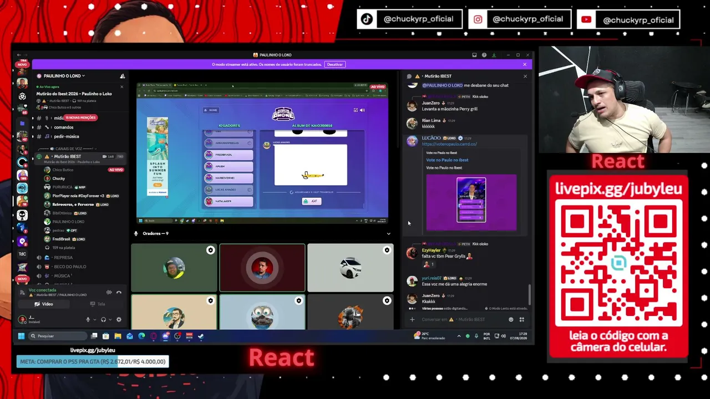The image size is (710, 399).
Task: Collapse the Oradores — 9 speakers section
Action: 388,233
